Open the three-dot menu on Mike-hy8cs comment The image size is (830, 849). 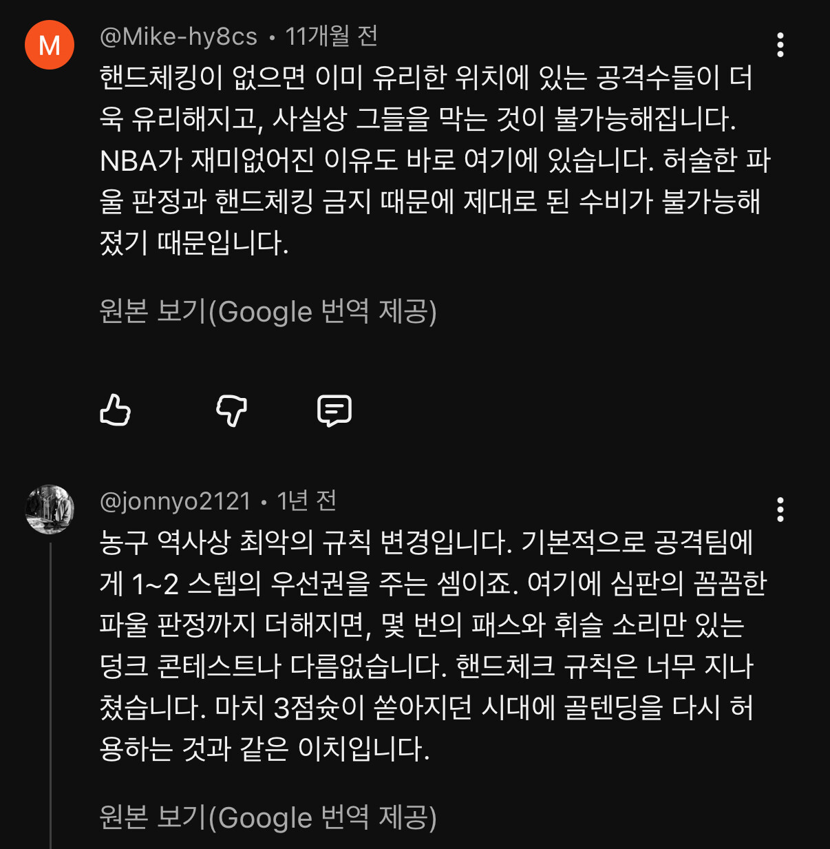pos(780,45)
